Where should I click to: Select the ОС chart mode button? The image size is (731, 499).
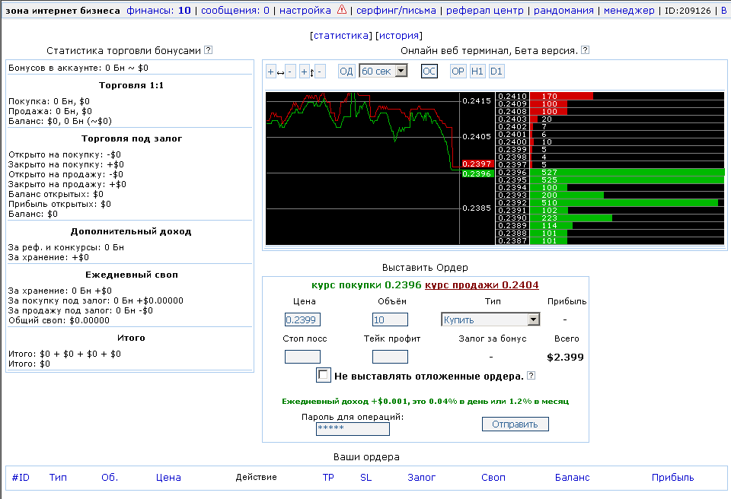point(429,72)
